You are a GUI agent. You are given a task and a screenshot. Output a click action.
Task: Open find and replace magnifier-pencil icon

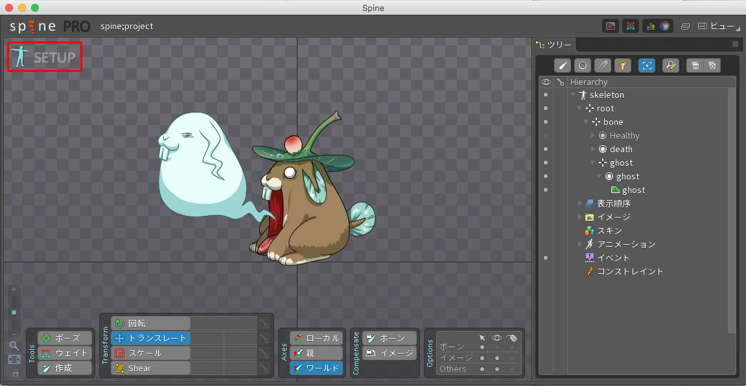(x=671, y=65)
